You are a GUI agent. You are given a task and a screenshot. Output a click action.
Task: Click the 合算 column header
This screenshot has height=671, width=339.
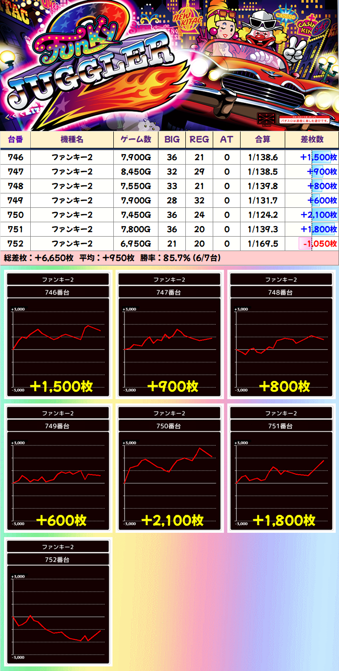(263, 140)
